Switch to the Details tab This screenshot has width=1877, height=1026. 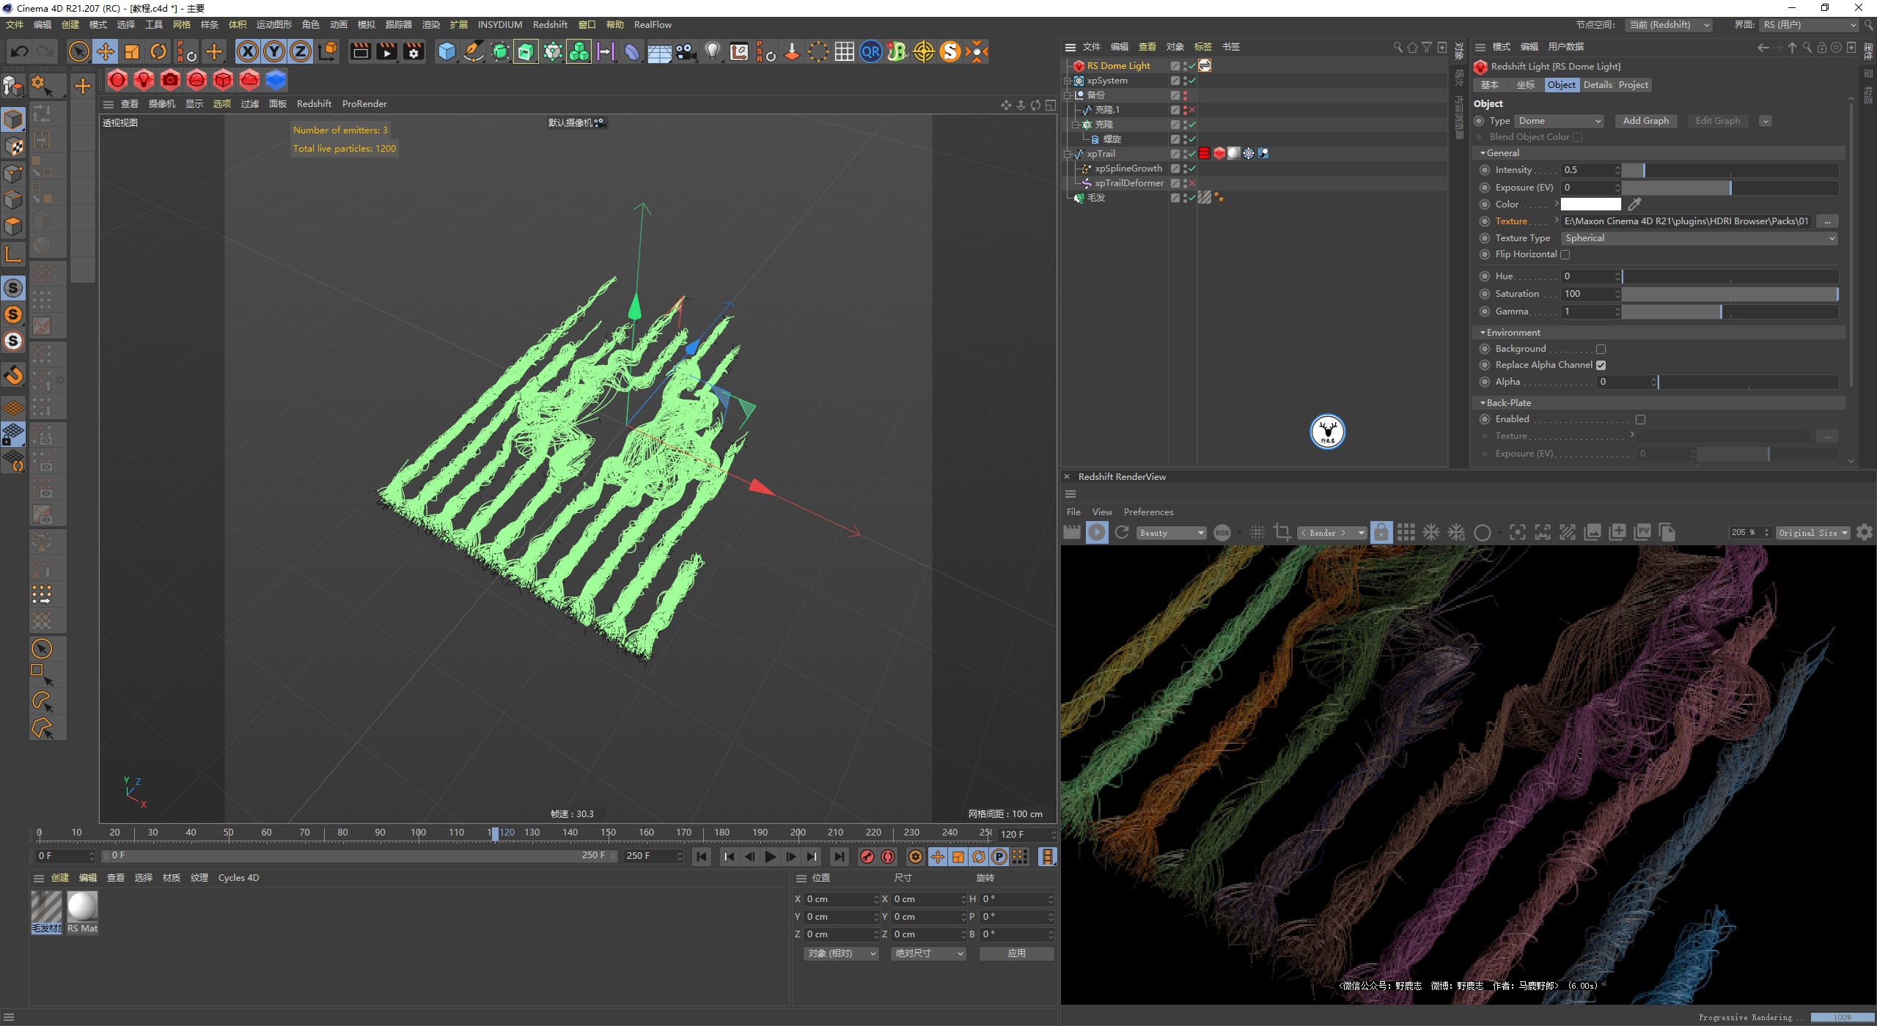(1597, 85)
